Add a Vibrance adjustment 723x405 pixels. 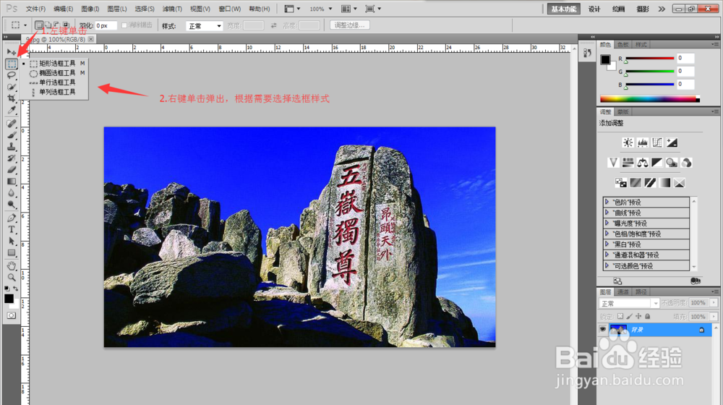coord(613,163)
